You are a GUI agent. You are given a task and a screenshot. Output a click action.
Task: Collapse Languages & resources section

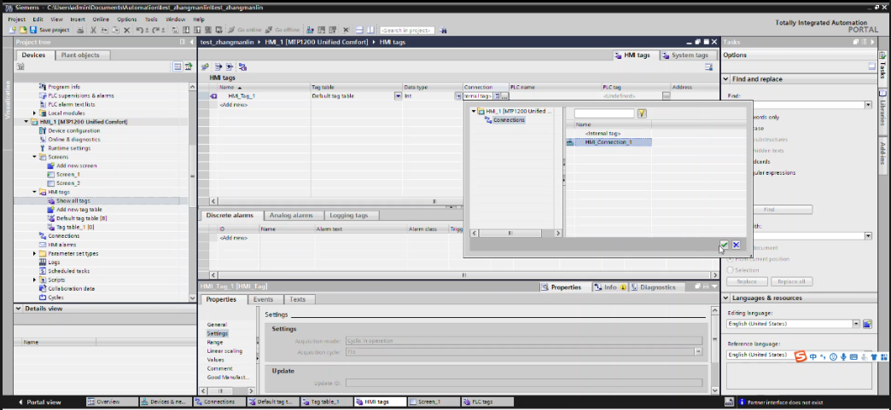pos(726,297)
